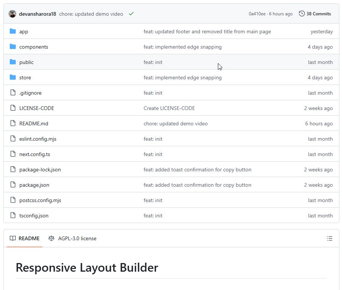Screen dimensions: 342x290
Task: Open the 38 Commits history
Action: click(x=315, y=14)
